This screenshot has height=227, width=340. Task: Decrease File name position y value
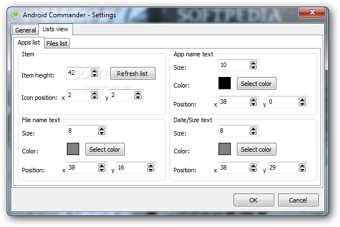pyautogui.click(x=150, y=170)
